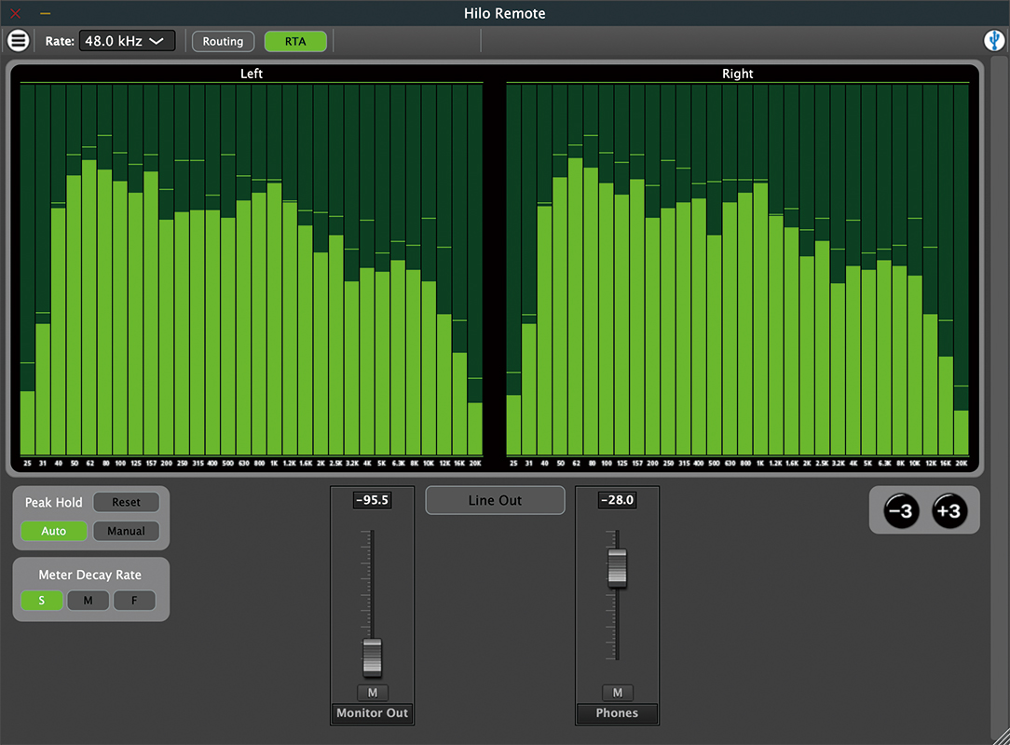Set meter decay rate to F
1010x745 pixels.
pos(134,601)
